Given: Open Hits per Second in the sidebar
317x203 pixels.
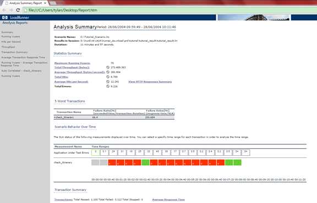Looking at the screenshot, I should click(x=11, y=42).
